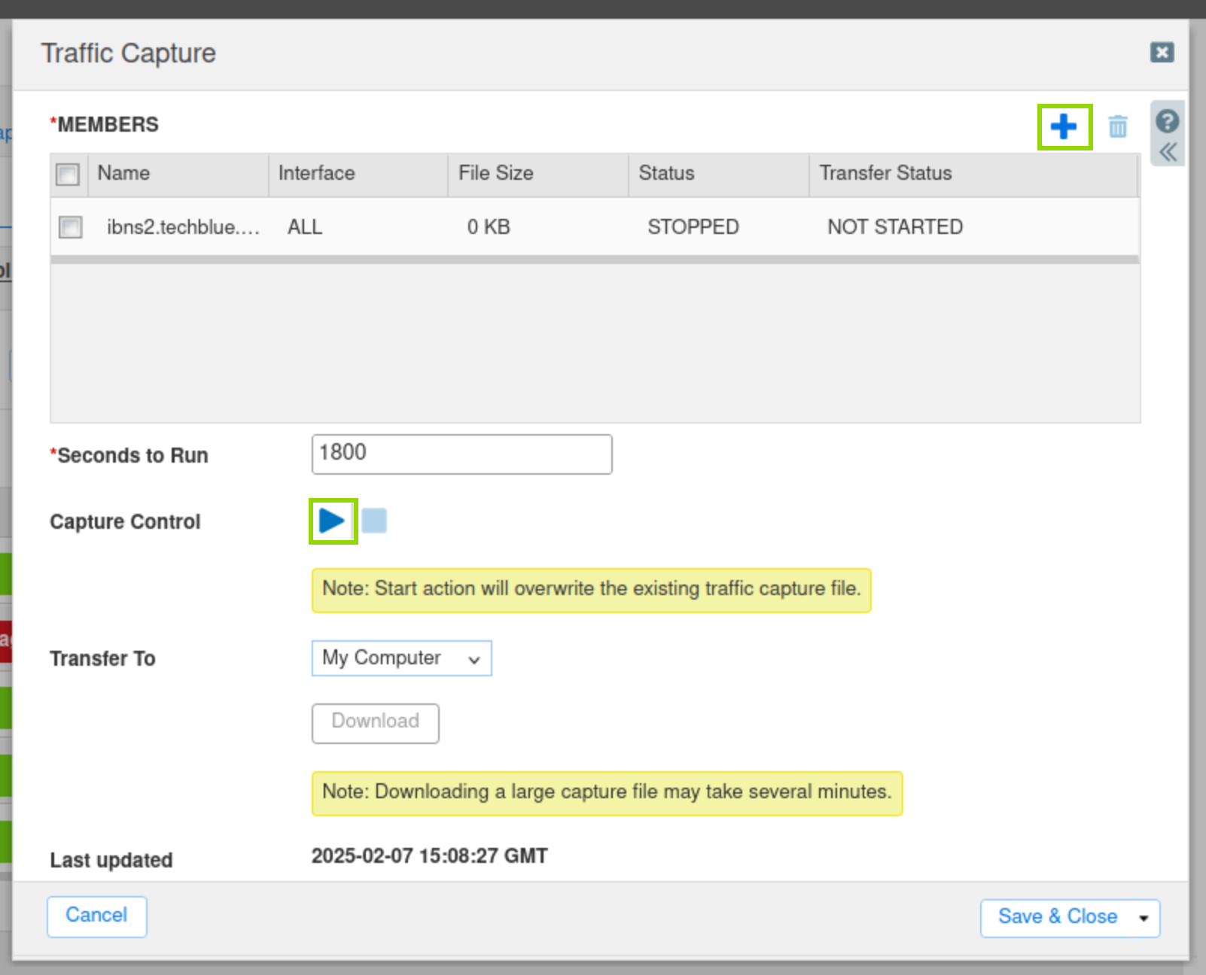The height and width of the screenshot is (975, 1206).
Task: Close the Traffic Capture dialog
Action: pyautogui.click(x=1162, y=52)
